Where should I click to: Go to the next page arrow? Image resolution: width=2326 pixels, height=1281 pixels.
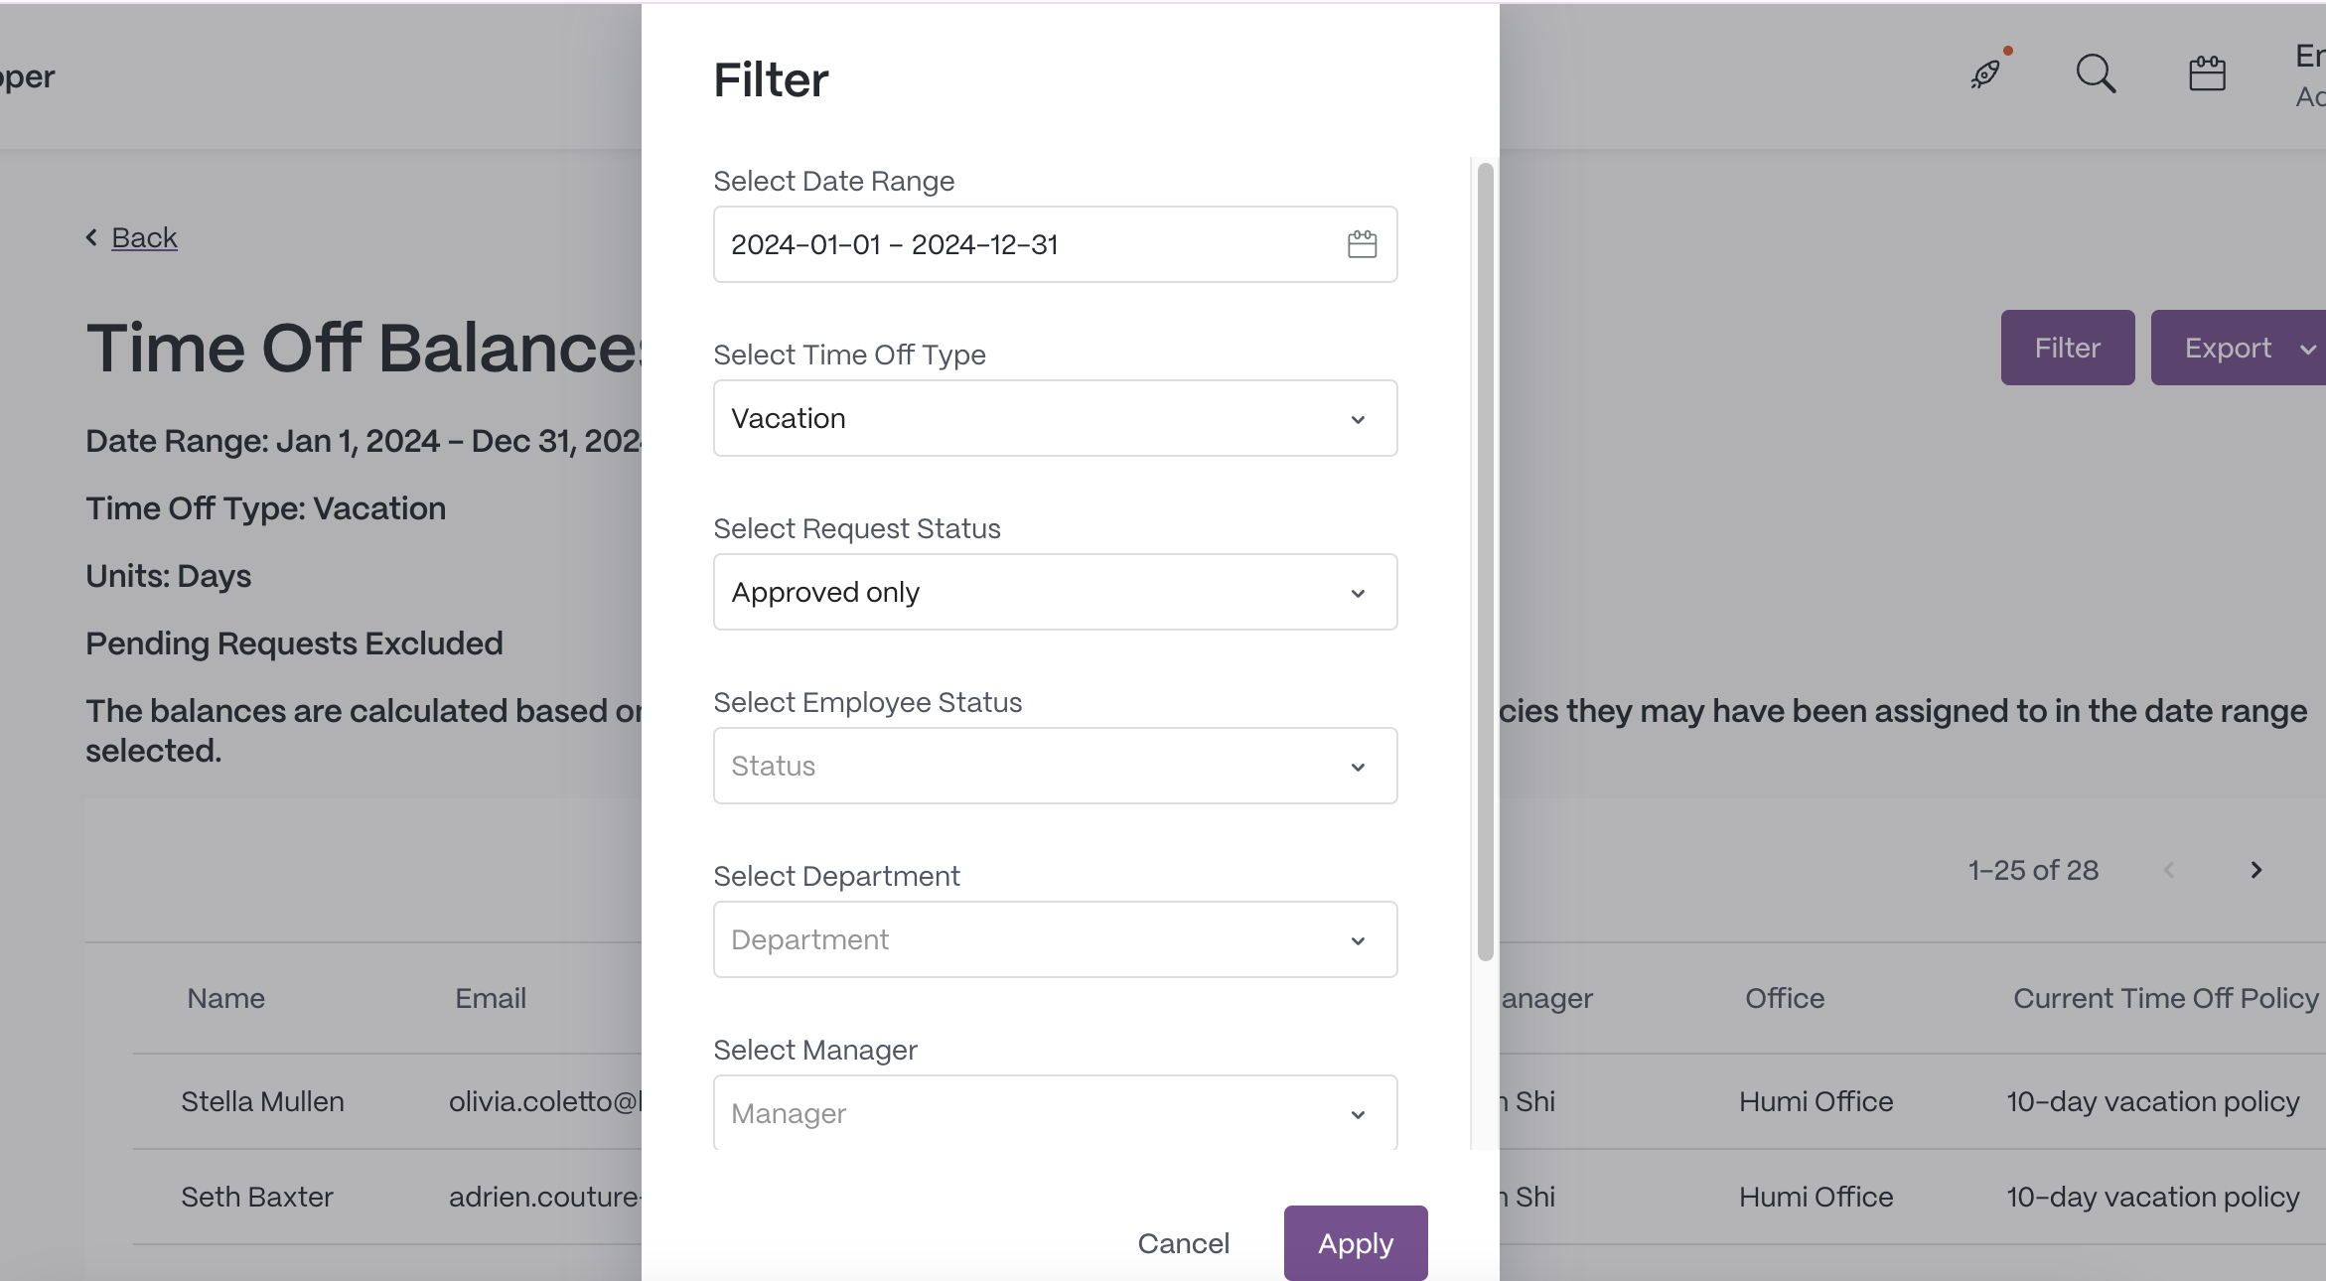(x=2255, y=870)
